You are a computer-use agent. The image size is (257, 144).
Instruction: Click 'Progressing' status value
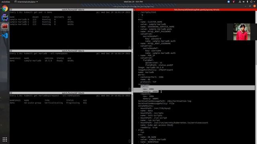coord(73,103)
